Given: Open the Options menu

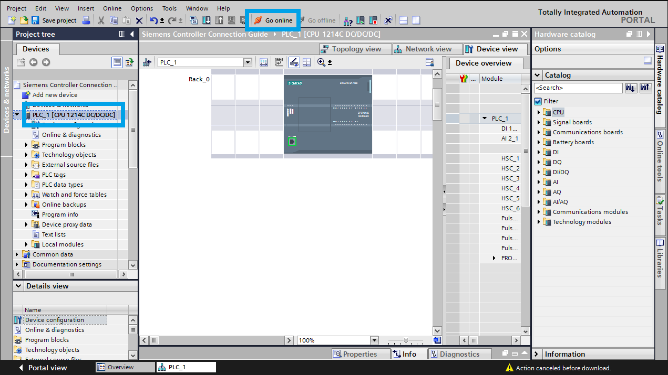Looking at the screenshot, I should pyautogui.click(x=142, y=8).
